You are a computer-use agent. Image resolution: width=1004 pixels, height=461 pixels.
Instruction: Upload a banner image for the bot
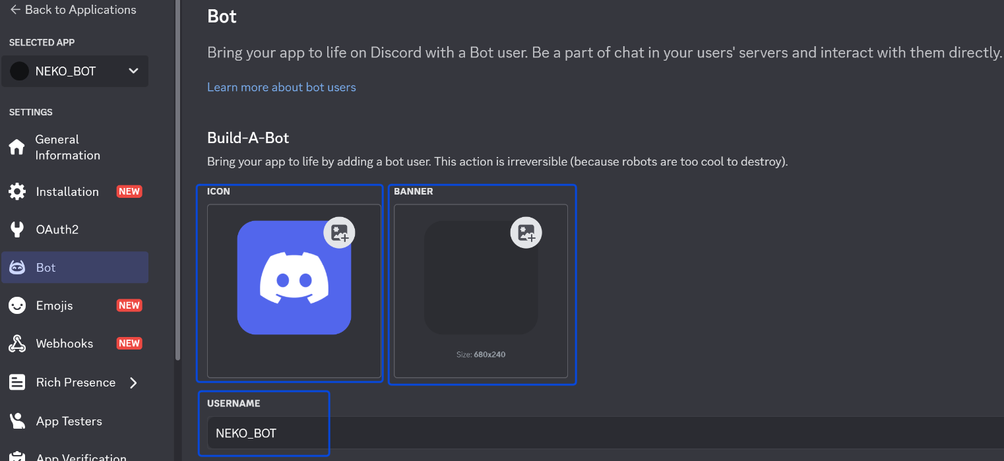coord(526,232)
